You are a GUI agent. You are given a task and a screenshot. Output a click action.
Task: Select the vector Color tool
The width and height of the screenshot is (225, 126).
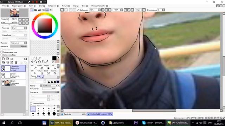pos(53,67)
